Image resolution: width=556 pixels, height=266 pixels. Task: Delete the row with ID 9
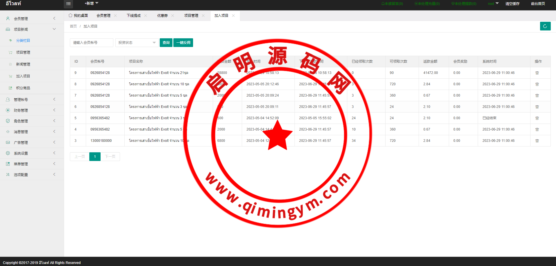coord(537,73)
